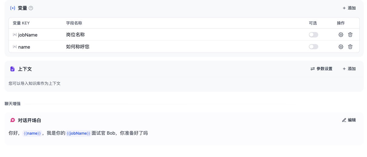
Task: Click the 岗位名称 field name
Action: coord(75,35)
